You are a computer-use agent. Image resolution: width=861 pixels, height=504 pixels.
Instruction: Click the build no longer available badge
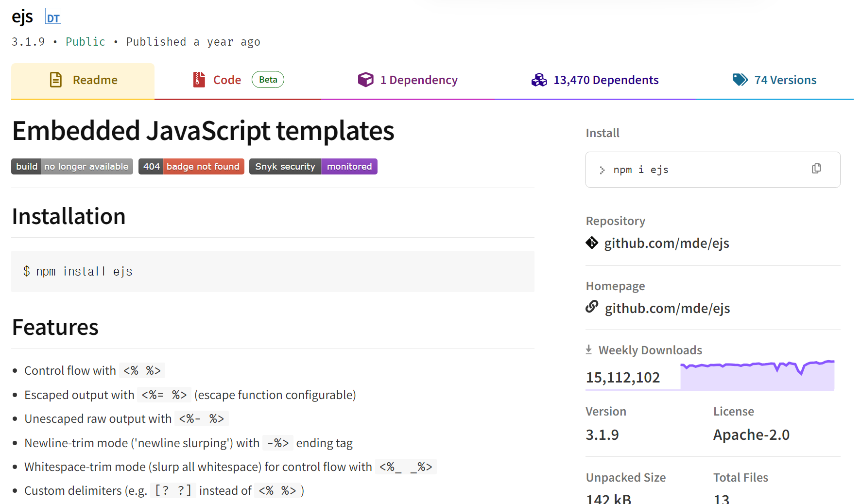72,167
